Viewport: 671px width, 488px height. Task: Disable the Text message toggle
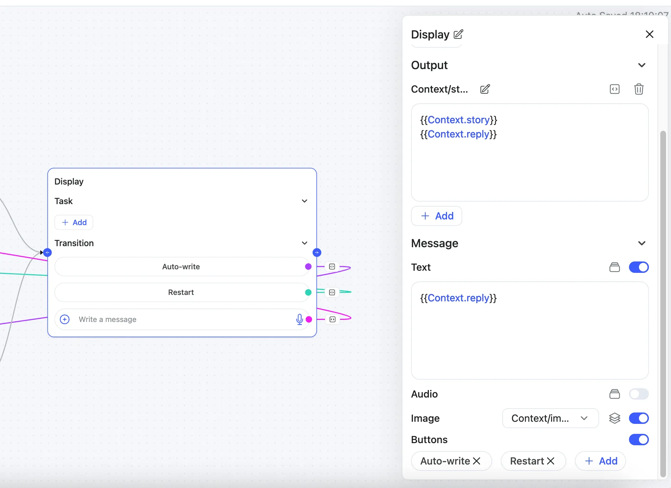pyautogui.click(x=639, y=267)
